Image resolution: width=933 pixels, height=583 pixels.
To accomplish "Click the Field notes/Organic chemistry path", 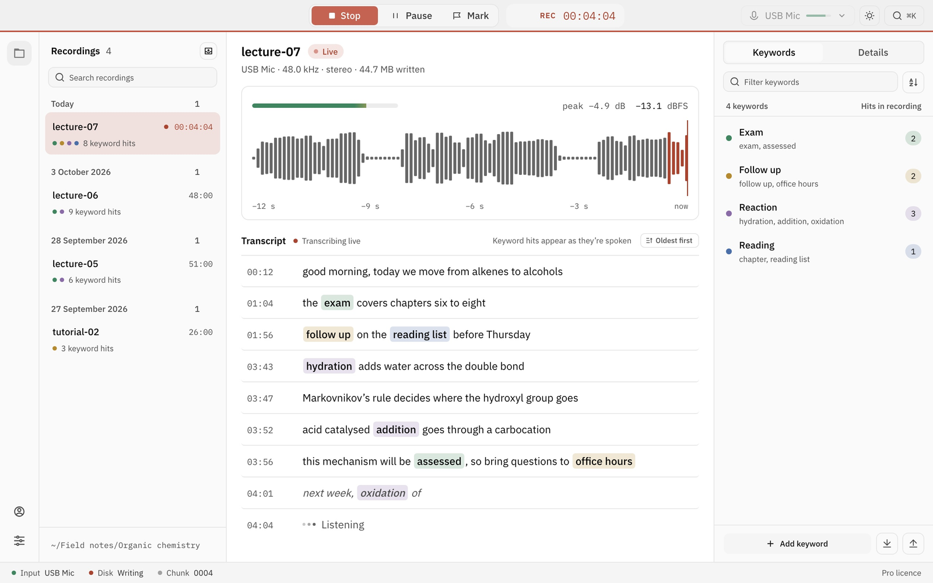I will pos(125,546).
